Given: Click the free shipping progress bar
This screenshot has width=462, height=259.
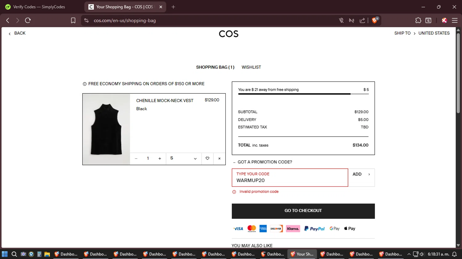Looking at the screenshot, I should pyautogui.click(x=303, y=94).
